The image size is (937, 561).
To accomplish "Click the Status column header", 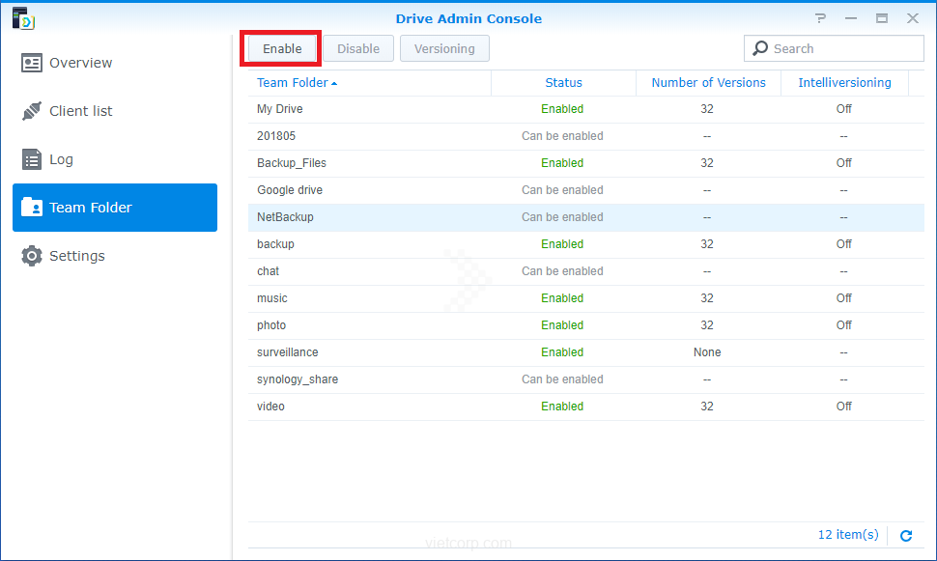I will point(563,83).
